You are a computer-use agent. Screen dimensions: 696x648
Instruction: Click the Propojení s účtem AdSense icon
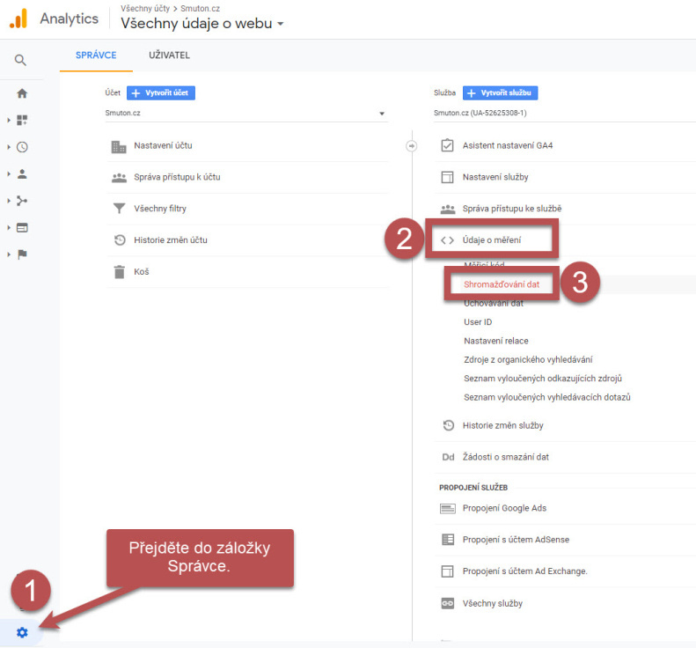click(448, 540)
